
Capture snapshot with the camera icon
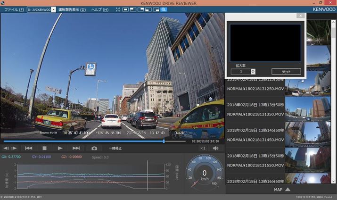94,148
